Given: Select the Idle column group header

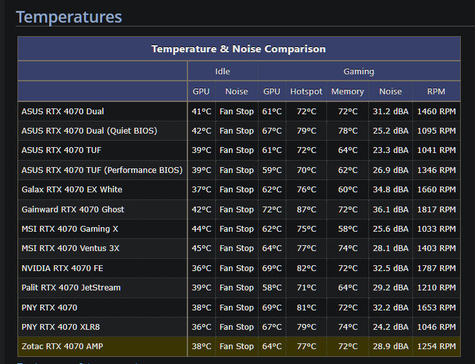Looking at the screenshot, I should pyautogui.click(x=222, y=72).
